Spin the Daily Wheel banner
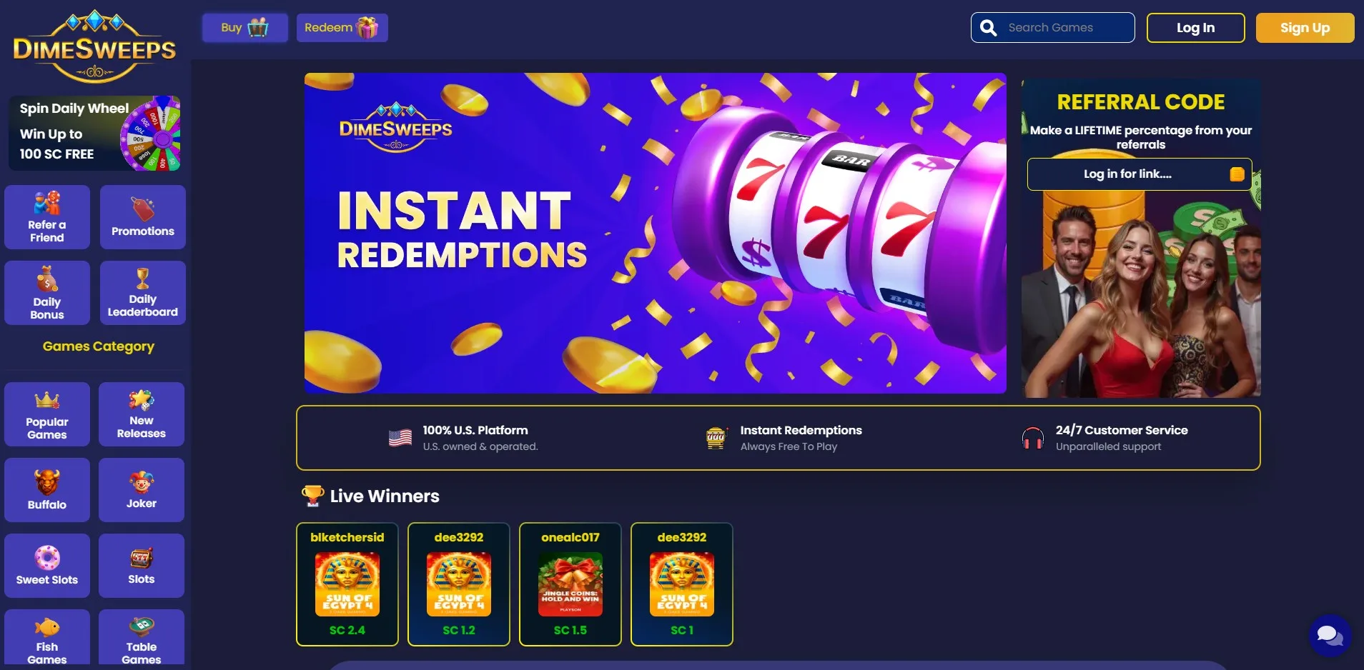 click(94, 133)
